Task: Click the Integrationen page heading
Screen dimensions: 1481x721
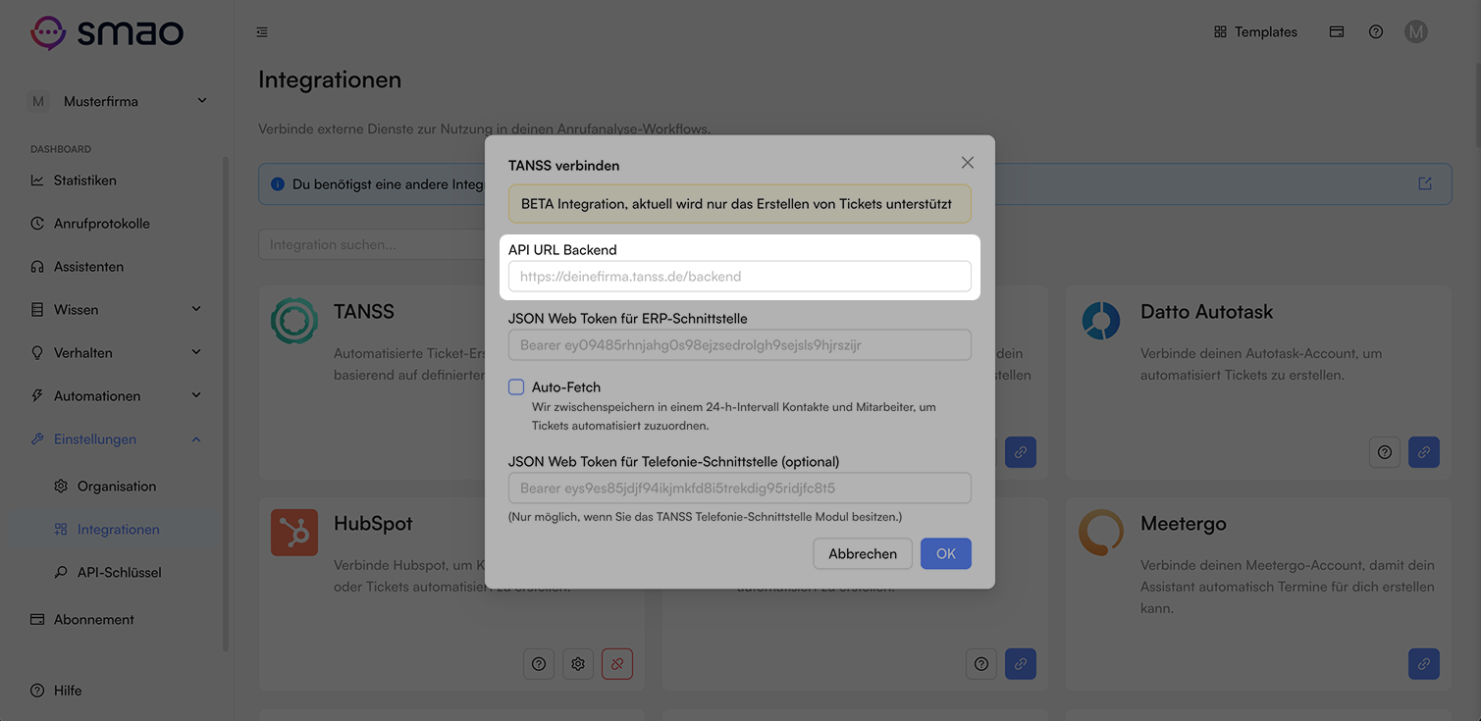Action: (330, 79)
